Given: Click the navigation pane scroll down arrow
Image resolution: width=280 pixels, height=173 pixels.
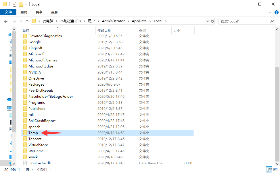Looking at the screenshot, I should click(14, 164).
